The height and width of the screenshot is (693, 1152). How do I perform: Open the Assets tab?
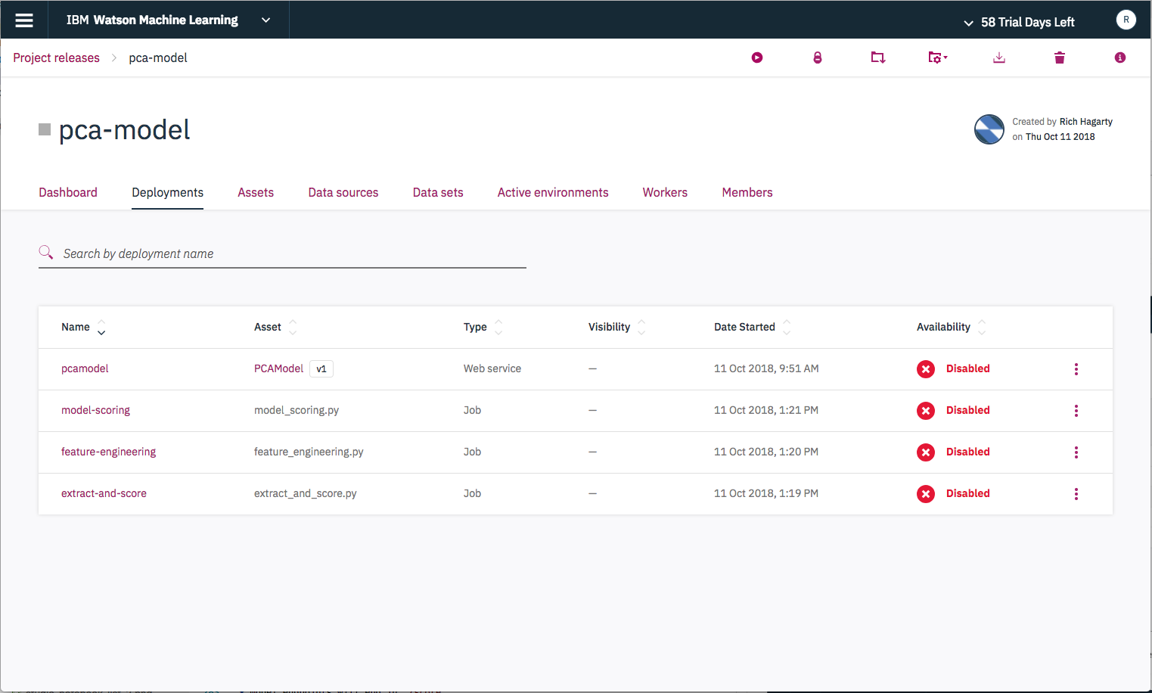tap(256, 192)
